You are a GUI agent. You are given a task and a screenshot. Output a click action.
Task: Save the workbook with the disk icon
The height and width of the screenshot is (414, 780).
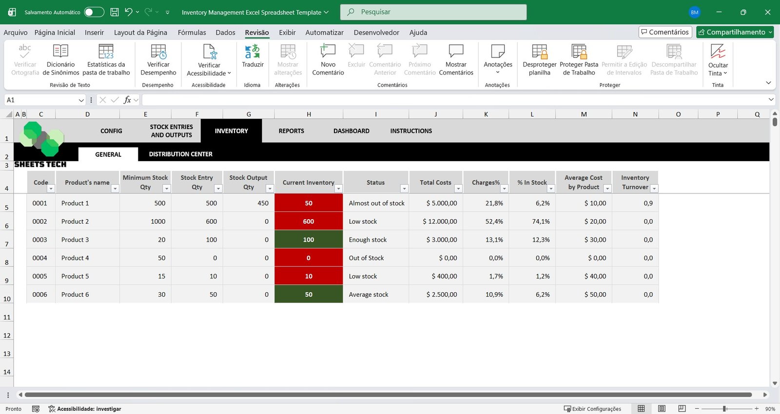(x=115, y=12)
